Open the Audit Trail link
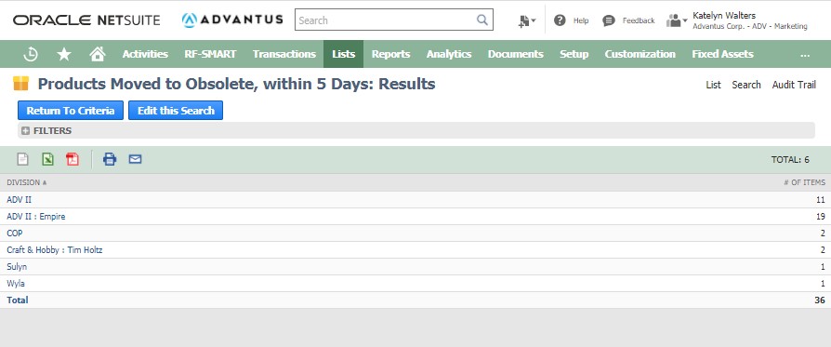Viewport: 831px width, 347px height. [x=794, y=85]
